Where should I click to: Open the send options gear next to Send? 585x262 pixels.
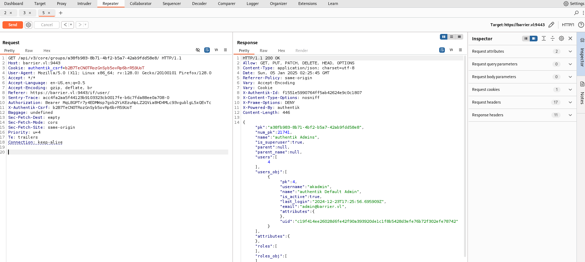pos(29,25)
